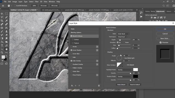The image size is (175, 98).
Task: Select the Clone Stamp tool
Action: [x=6, y=31]
